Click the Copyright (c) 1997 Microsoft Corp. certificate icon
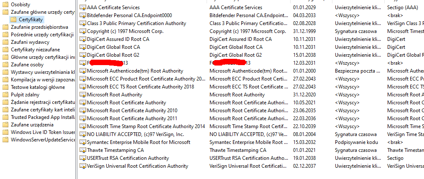The height and width of the screenshot is (179, 424). [82, 31]
